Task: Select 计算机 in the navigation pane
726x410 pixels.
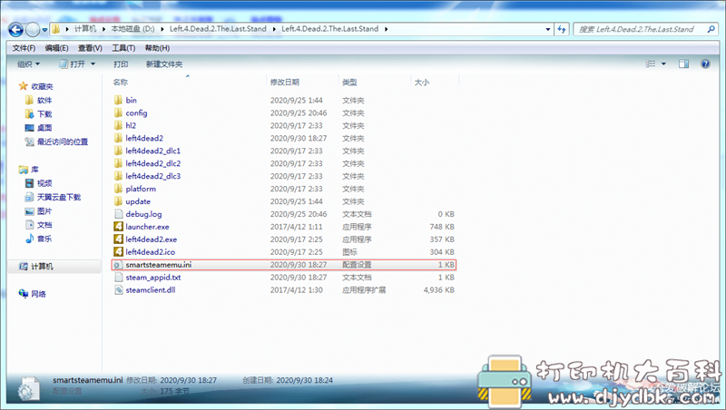Action: pos(42,267)
